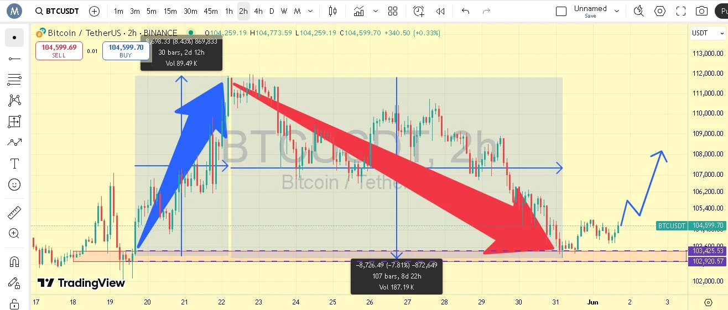Take a chart snapshot with camera icon
Viewport: 728px width, 310px height.
701,11
